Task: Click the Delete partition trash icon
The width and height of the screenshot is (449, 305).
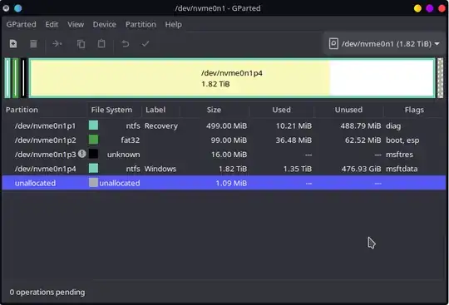Action: click(x=33, y=44)
